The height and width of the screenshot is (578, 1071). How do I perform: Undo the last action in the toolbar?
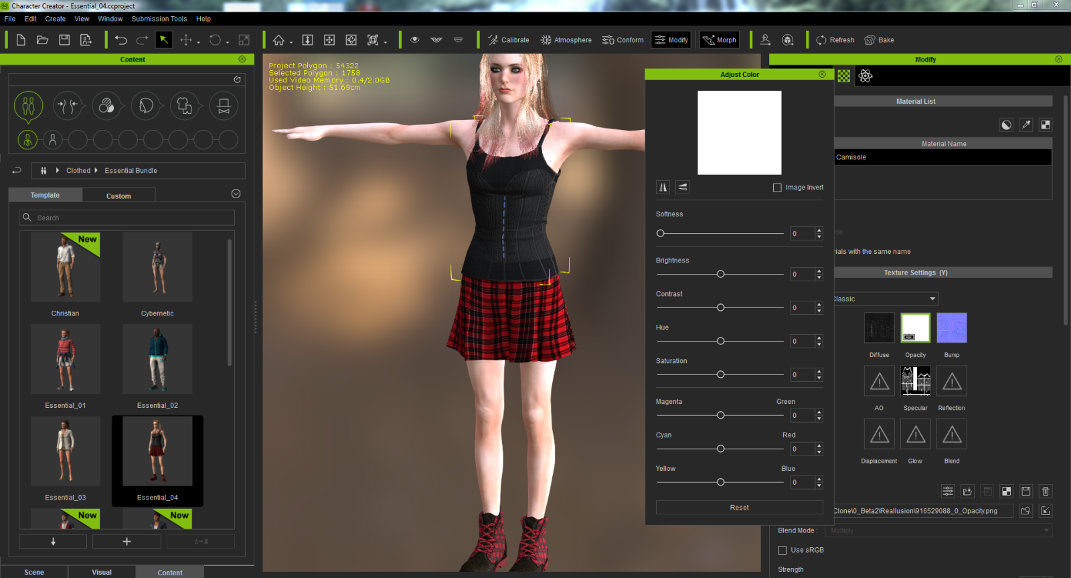[x=120, y=40]
